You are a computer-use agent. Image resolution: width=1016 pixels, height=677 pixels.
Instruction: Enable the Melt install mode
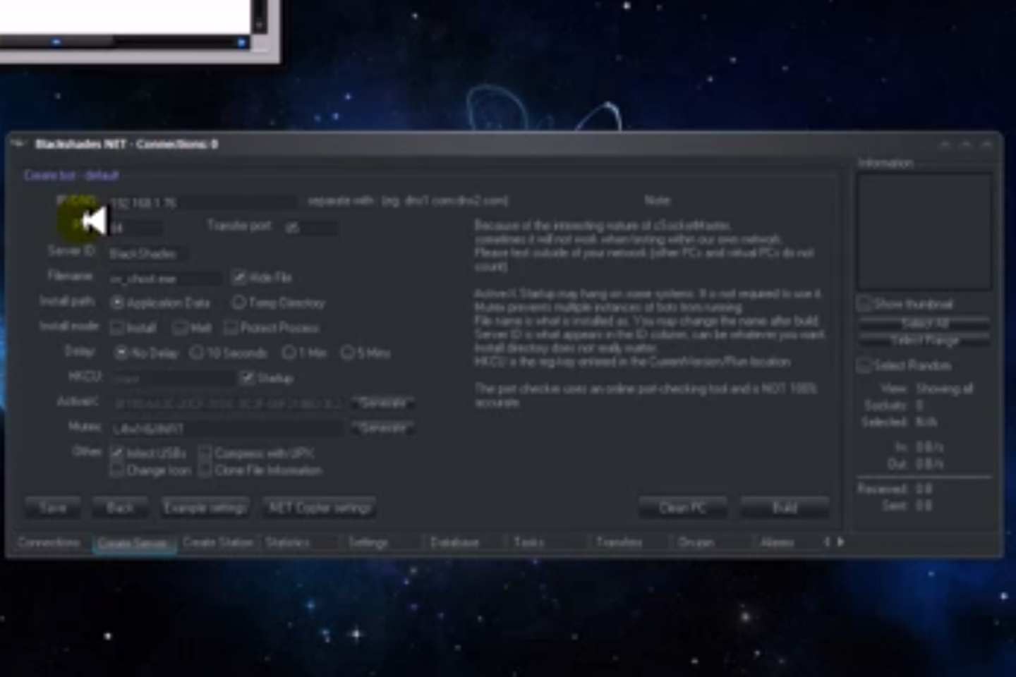click(x=181, y=327)
